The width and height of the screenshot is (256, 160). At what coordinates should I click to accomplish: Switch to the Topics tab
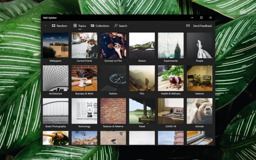[x=80, y=26]
